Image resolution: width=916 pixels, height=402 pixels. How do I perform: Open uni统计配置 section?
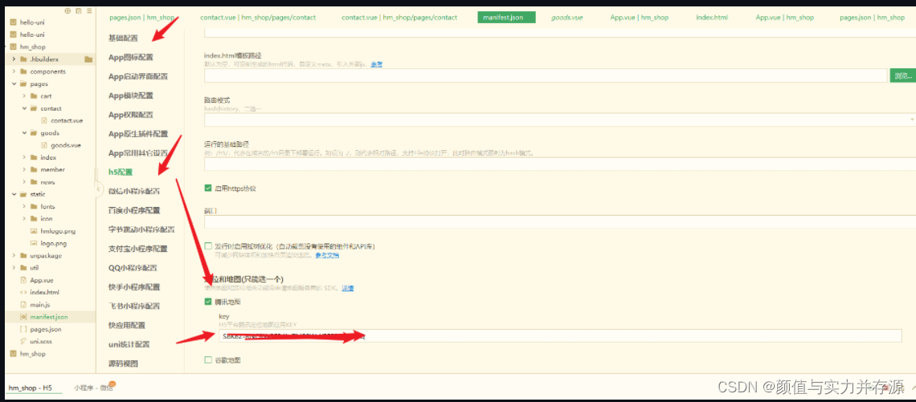click(129, 344)
